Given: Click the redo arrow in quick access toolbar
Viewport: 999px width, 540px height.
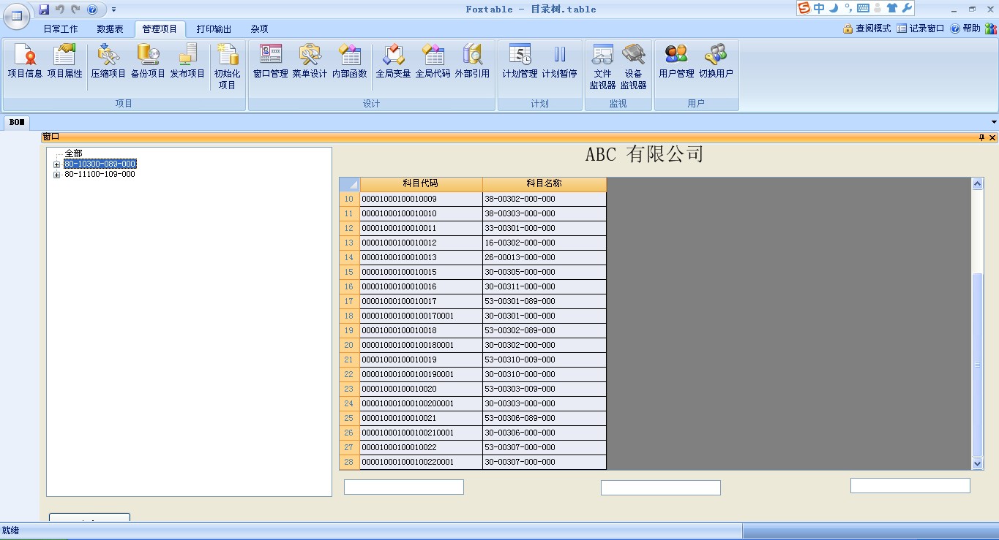Looking at the screenshot, I should click(75, 9).
